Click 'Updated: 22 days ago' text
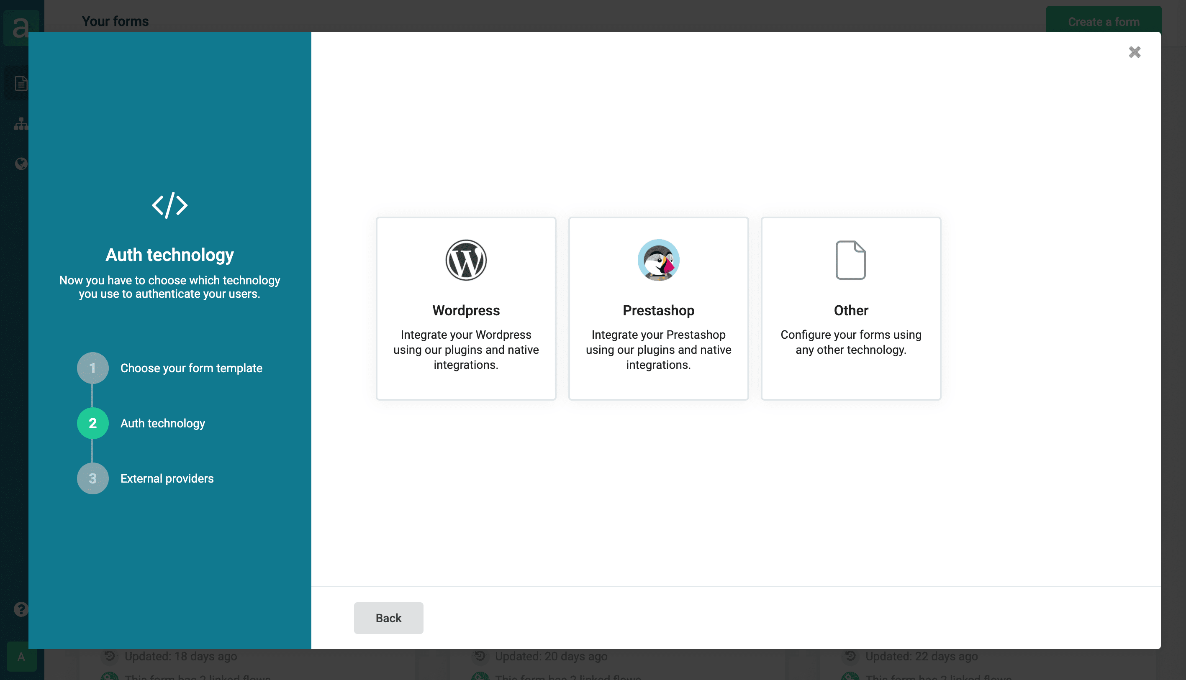1186x680 pixels. [922, 656]
